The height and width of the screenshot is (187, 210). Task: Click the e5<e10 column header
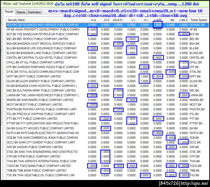(118, 20)
